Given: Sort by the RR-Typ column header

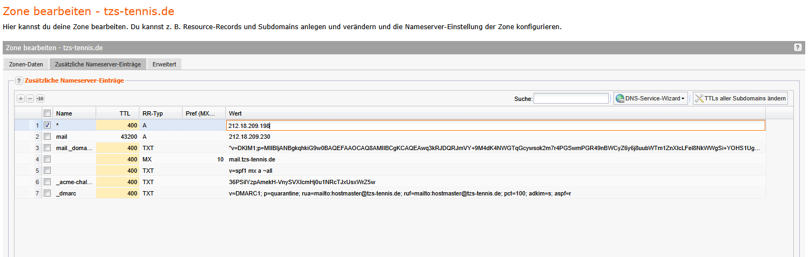Looking at the screenshot, I should (x=161, y=113).
